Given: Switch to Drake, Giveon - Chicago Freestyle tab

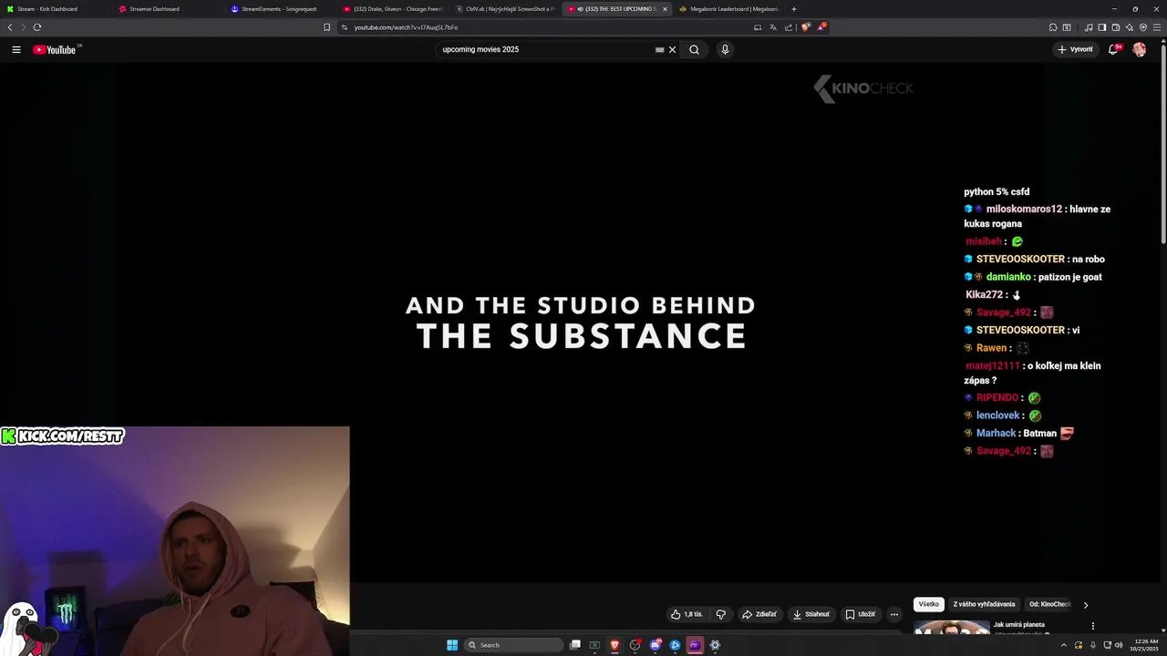Looking at the screenshot, I should pyautogui.click(x=393, y=9).
